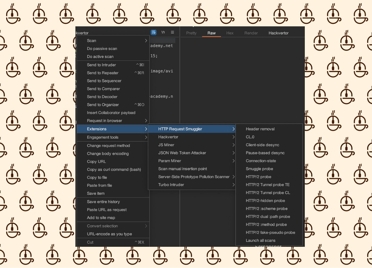Run HTTP/2 fake-pseudo probe
The height and width of the screenshot is (268, 372).
[269, 232]
